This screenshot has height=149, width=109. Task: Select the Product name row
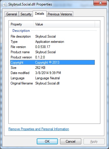(x=52, y=52)
